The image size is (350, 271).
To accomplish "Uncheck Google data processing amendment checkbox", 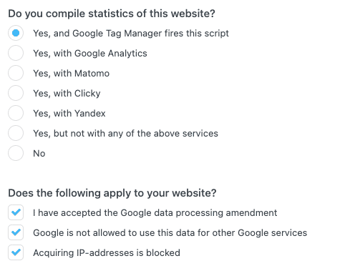I will [16, 212].
